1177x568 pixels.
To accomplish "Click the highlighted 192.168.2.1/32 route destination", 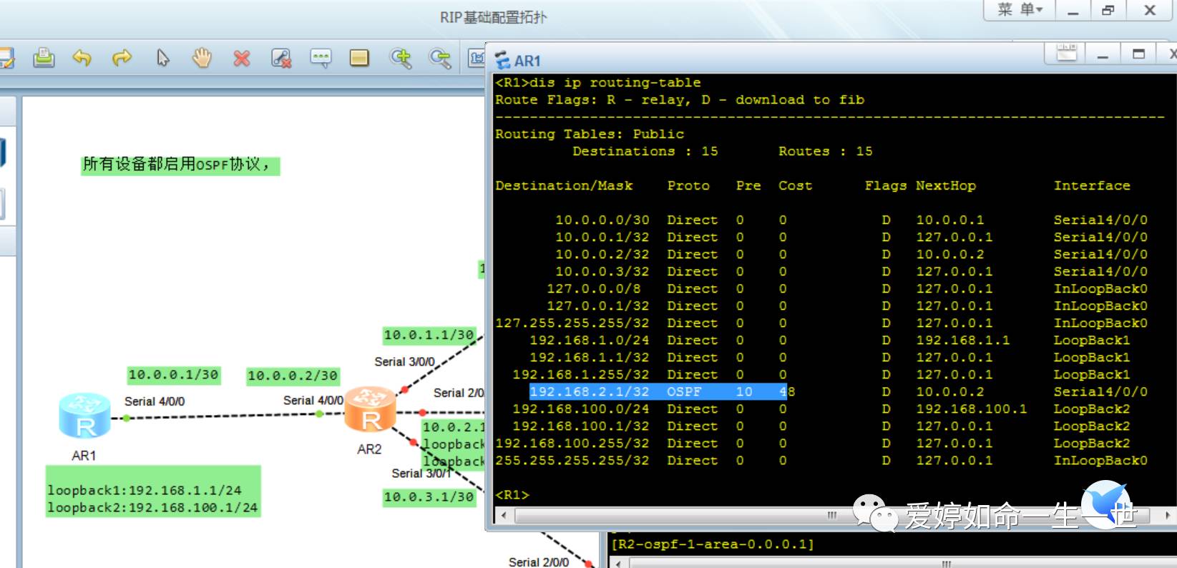I will tap(590, 392).
